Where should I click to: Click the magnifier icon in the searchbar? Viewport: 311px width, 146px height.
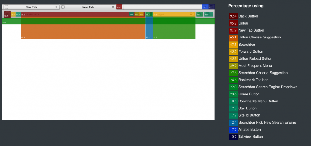pos(191,14)
